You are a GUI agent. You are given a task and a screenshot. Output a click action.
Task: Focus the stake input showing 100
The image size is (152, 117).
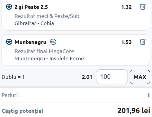coord(112,77)
